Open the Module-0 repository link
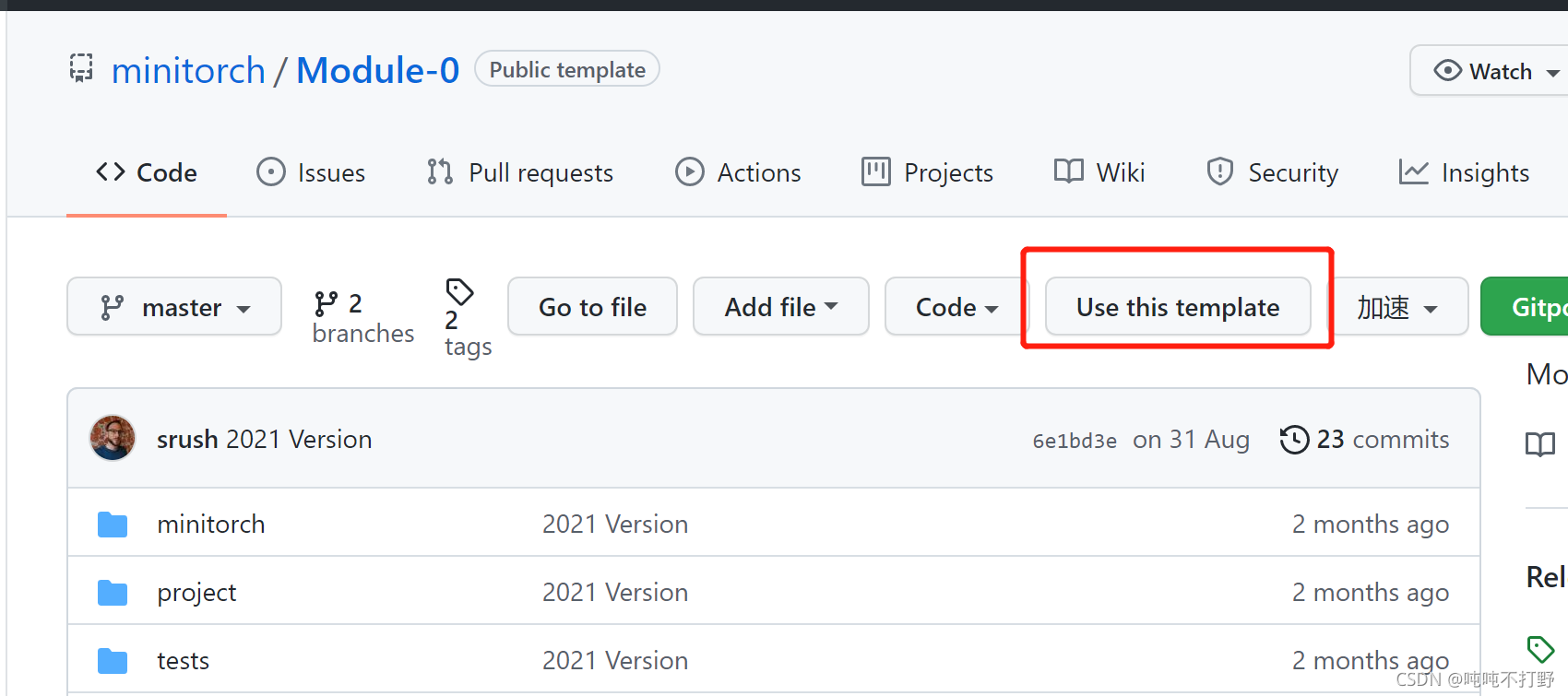1568x696 pixels. (377, 70)
